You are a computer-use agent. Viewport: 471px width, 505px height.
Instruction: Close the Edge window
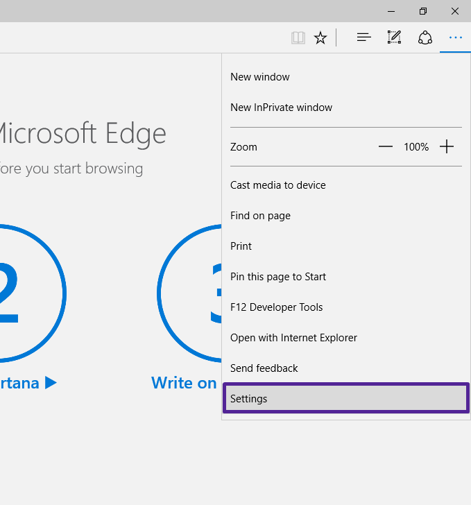point(455,11)
